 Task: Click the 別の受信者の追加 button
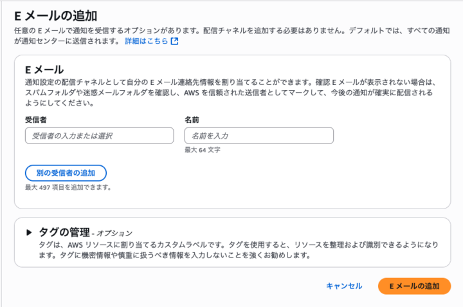[66, 173]
